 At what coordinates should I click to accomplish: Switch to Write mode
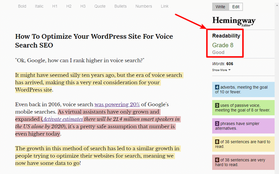point(220,7)
